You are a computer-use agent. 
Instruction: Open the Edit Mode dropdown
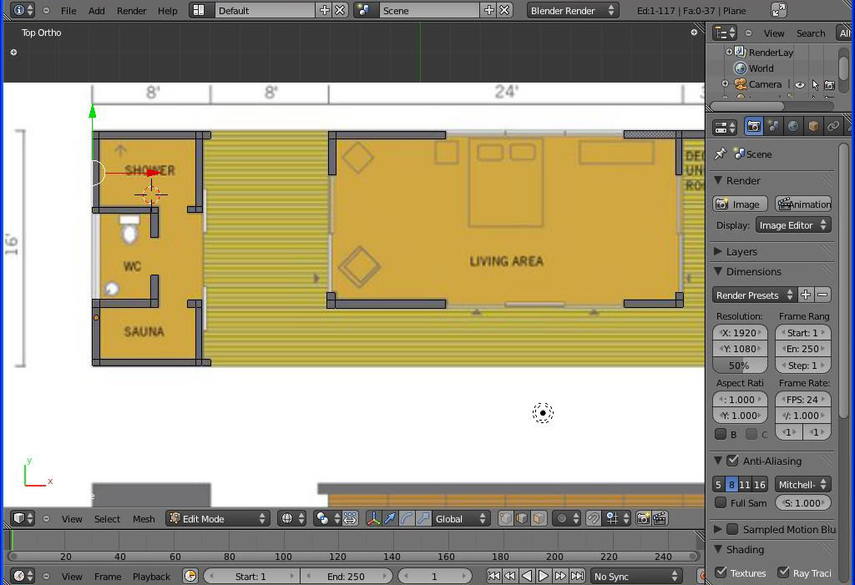[218, 518]
